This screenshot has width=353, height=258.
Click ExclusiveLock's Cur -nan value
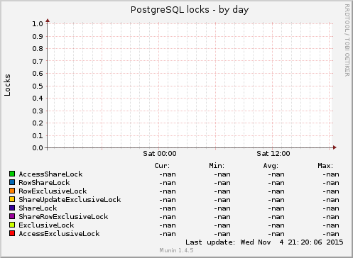(168, 225)
